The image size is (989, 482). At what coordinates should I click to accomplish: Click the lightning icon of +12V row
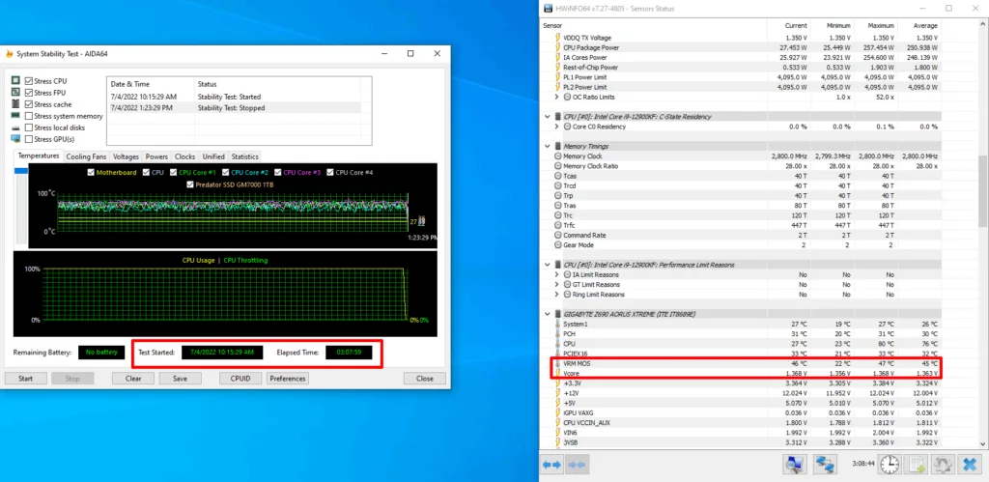point(557,393)
